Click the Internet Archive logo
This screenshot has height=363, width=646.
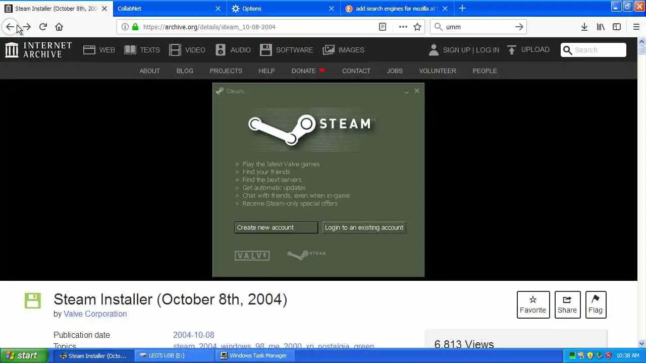pyautogui.click(x=38, y=50)
